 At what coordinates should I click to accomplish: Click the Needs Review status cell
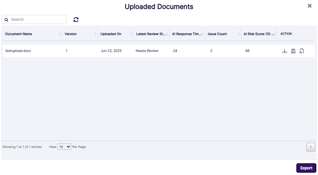coord(147,51)
